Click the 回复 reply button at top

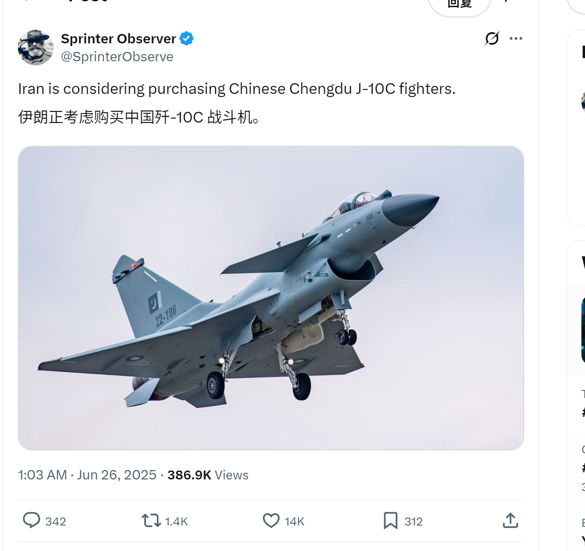tap(460, 4)
